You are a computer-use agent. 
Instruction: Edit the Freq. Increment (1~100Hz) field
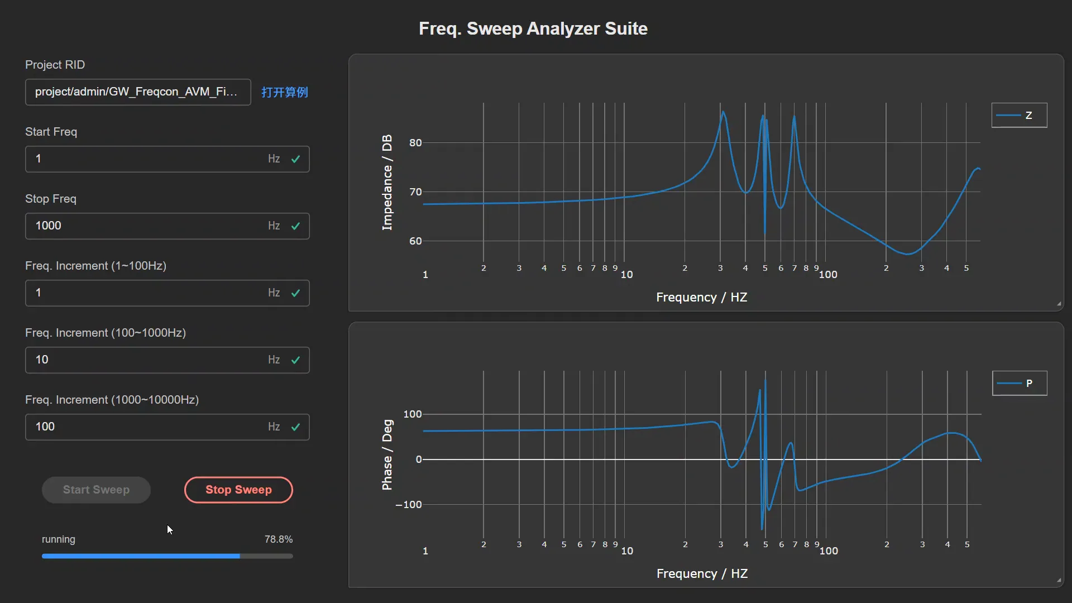[167, 293]
